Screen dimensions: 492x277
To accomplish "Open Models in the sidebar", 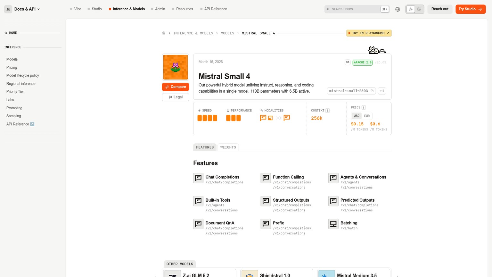I will tap(12, 59).
